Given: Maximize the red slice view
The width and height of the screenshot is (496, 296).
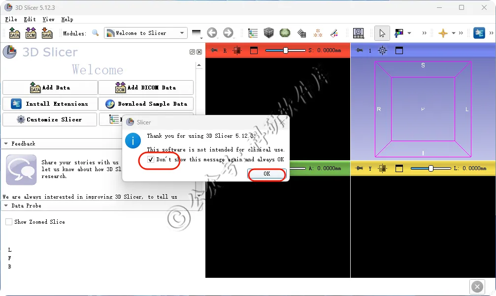Looking at the screenshot, I should pos(254,50).
